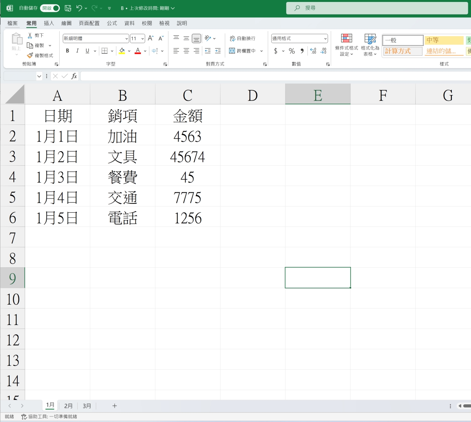Expand the font name dropdown
This screenshot has height=422, width=471.
[126, 38]
